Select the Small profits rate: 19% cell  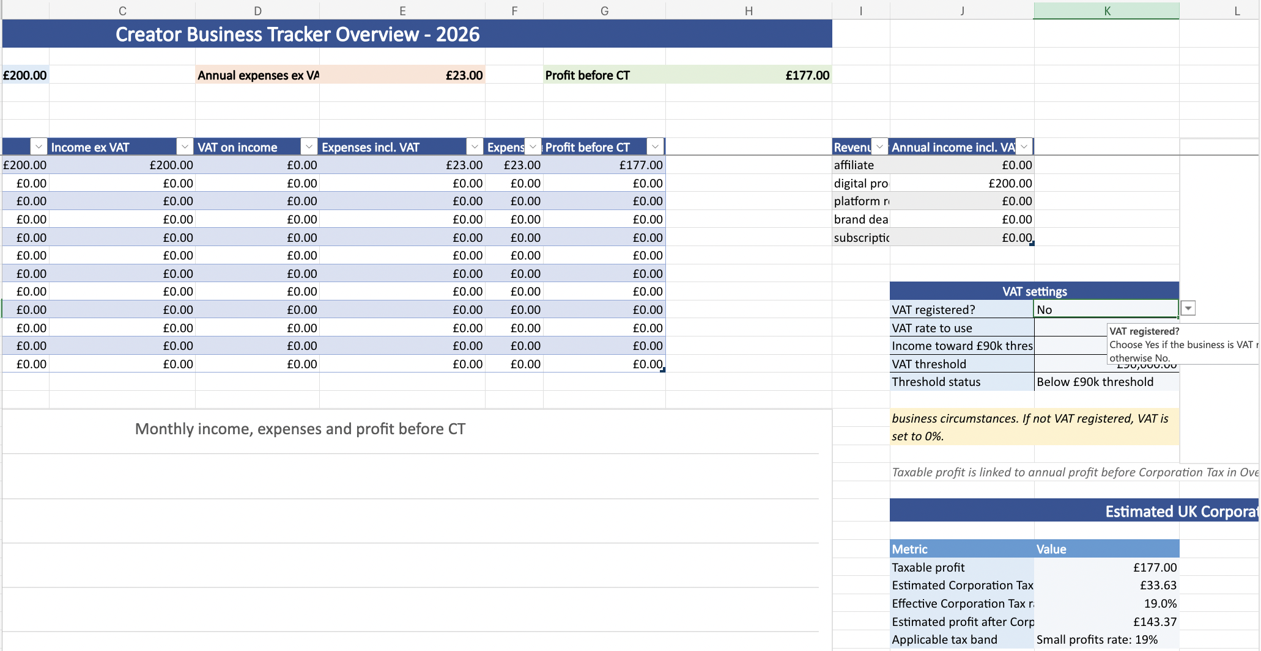pos(1107,639)
